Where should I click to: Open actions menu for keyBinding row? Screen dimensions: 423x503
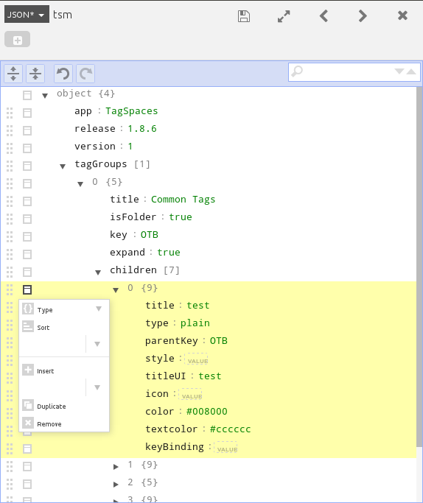coord(27,449)
